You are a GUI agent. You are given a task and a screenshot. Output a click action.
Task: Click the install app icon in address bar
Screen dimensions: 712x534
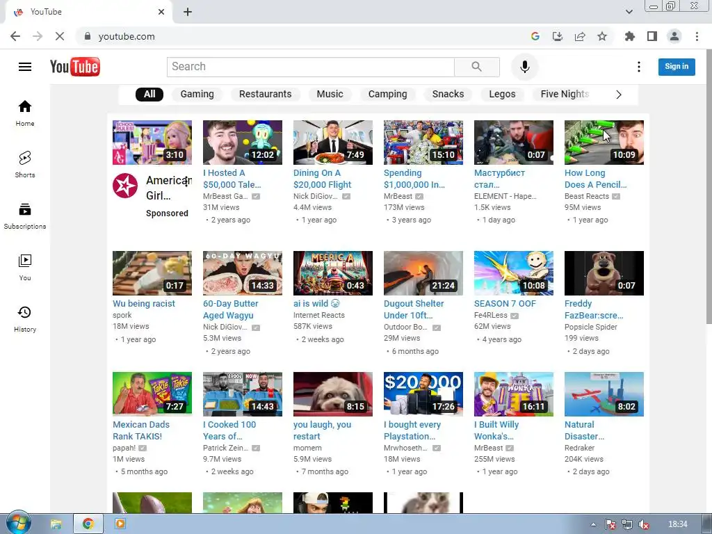[558, 36]
